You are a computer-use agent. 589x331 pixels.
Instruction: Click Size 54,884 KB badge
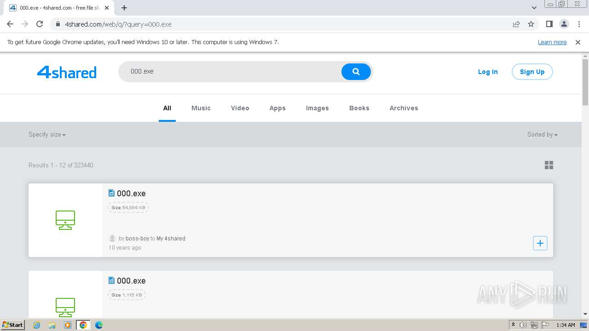tap(128, 207)
